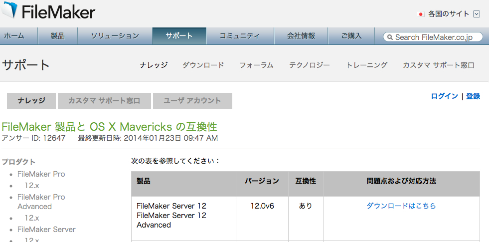Viewport: 489px width, 242px height.
Task: Click FileMaker Server in the product list
Action: [46, 230]
